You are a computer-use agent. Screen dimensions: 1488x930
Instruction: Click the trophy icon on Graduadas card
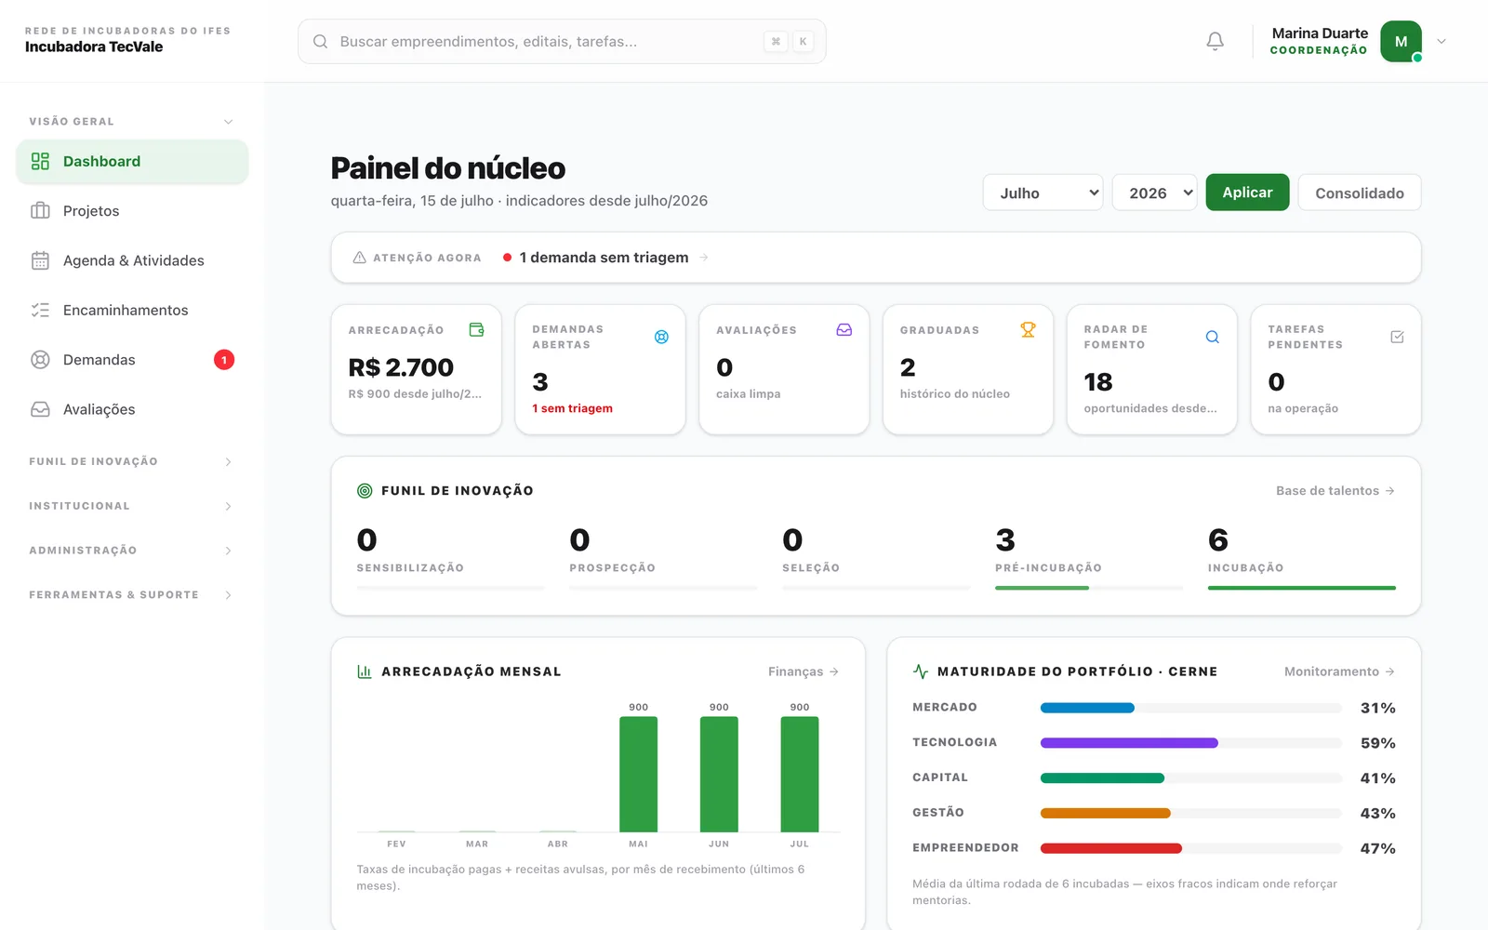pyautogui.click(x=1028, y=329)
